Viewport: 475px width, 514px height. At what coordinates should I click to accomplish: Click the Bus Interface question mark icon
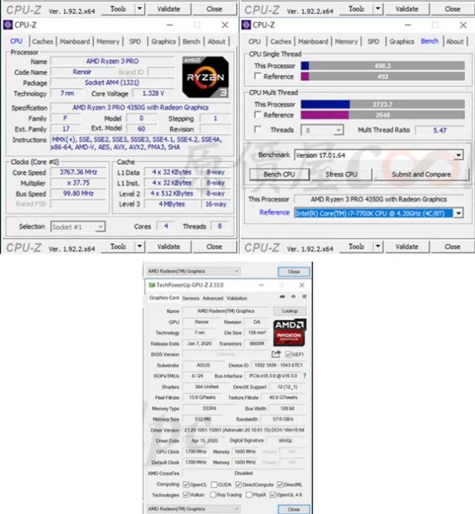pyautogui.click(x=304, y=375)
